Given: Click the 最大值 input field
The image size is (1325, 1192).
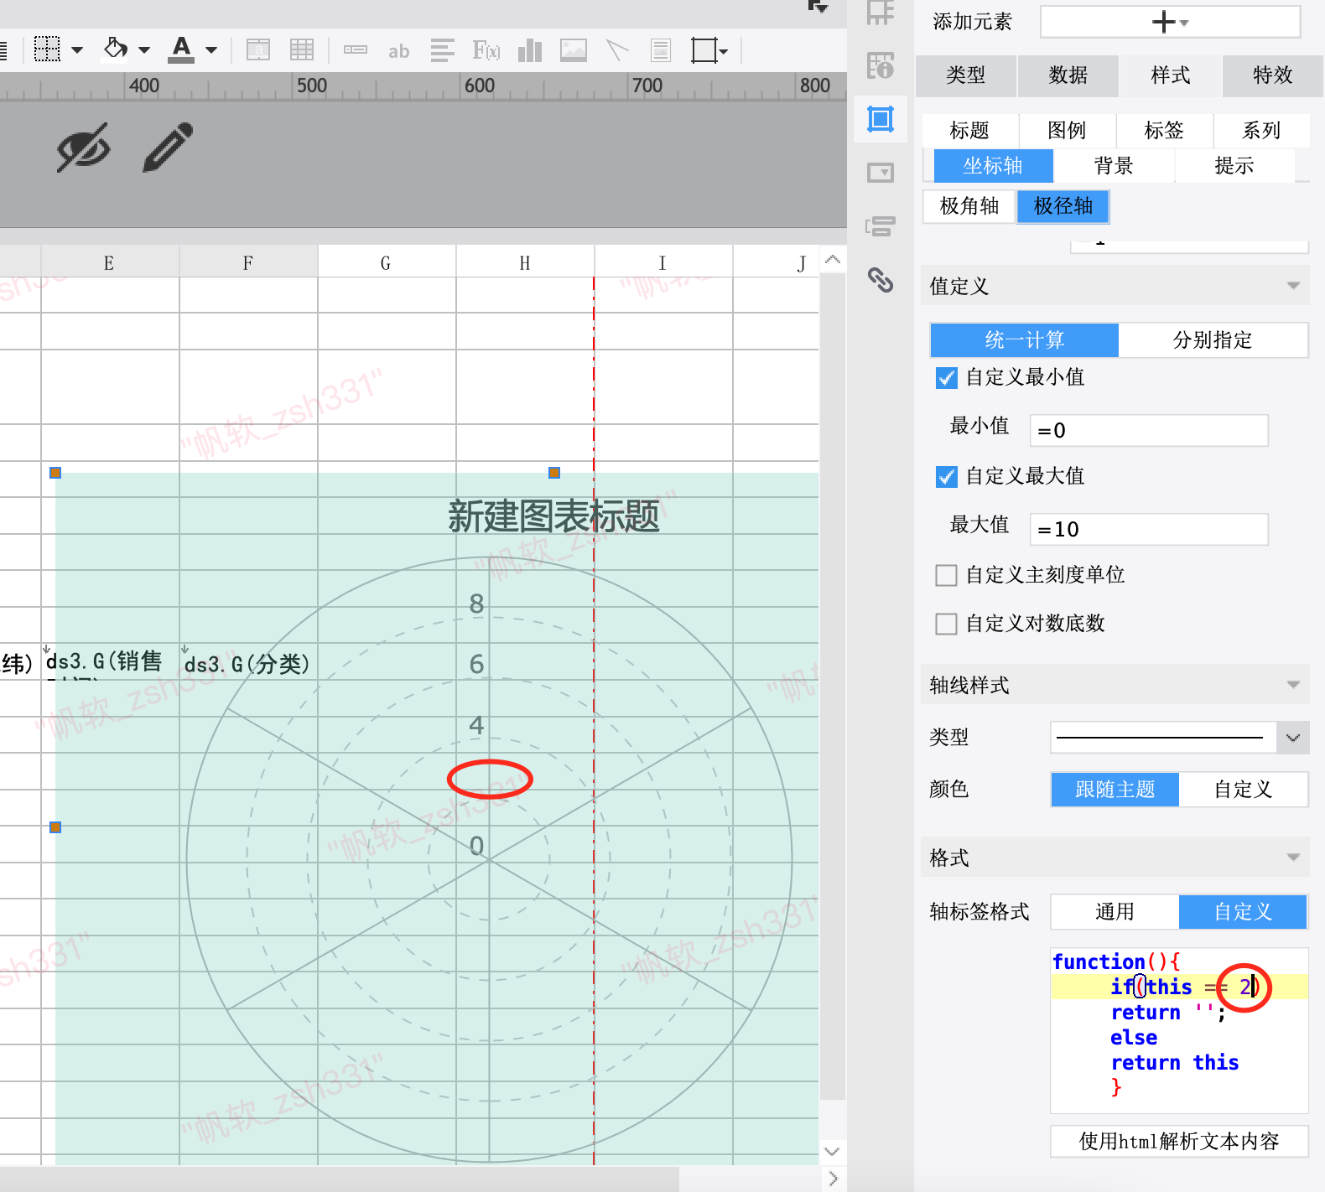Looking at the screenshot, I should pyautogui.click(x=1149, y=530).
